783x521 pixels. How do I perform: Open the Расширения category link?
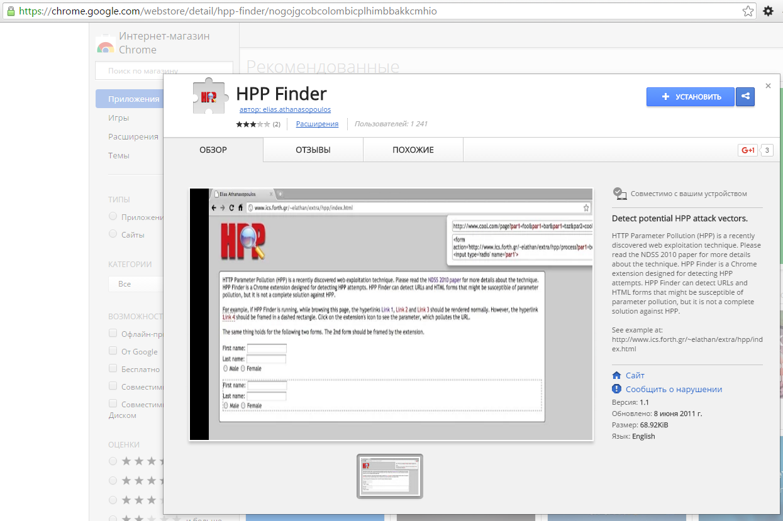(317, 124)
